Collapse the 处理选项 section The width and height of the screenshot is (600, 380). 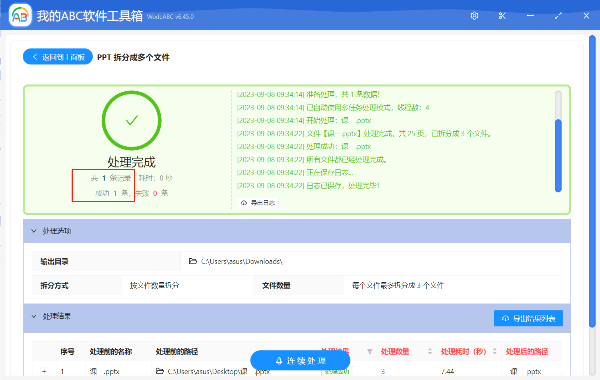[x=34, y=231]
